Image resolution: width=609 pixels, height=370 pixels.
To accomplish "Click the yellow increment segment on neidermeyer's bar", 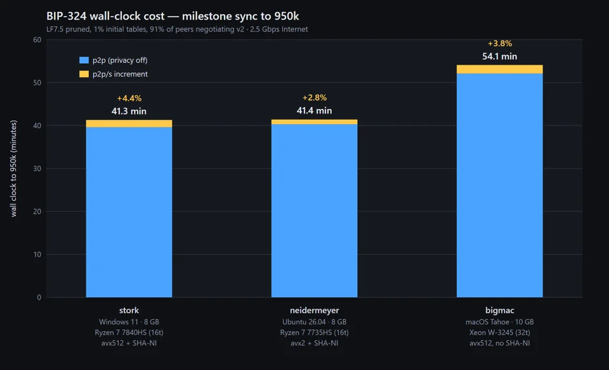I will click(x=314, y=122).
